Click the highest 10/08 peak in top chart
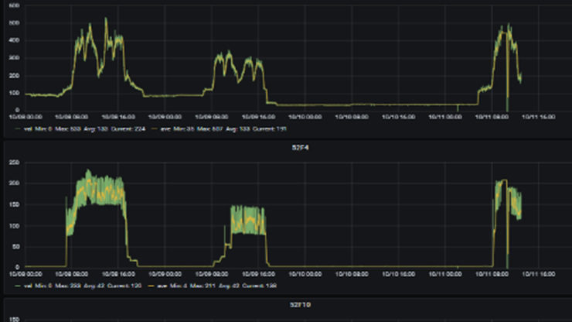572x322 pixels. click(106, 20)
